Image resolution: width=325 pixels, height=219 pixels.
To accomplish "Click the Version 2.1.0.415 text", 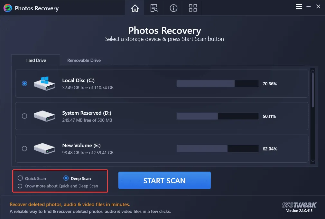I will 299,211.
